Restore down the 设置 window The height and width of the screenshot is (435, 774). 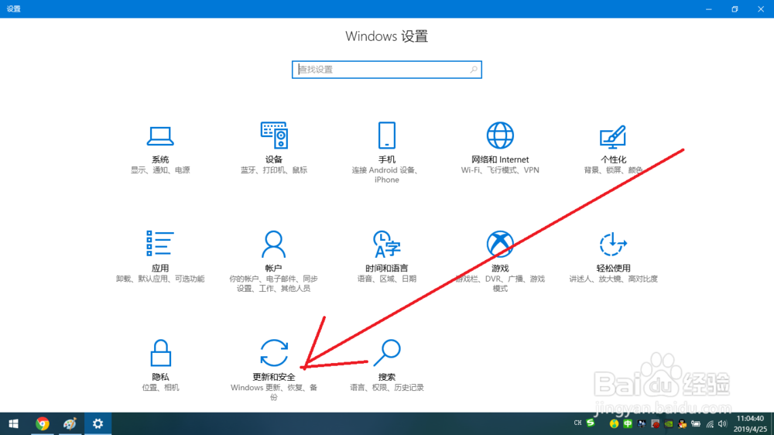point(735,9)
